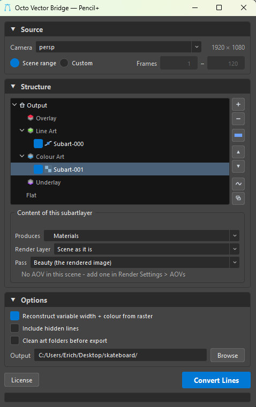Enable Include hidden lines checkbox

pos(14,328)
